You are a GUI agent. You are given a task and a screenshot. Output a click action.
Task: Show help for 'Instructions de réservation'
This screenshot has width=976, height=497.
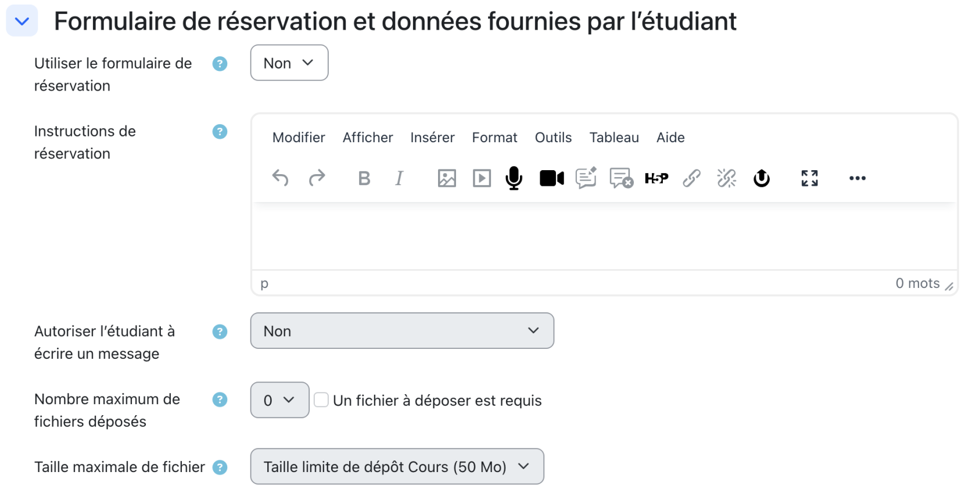220,132
